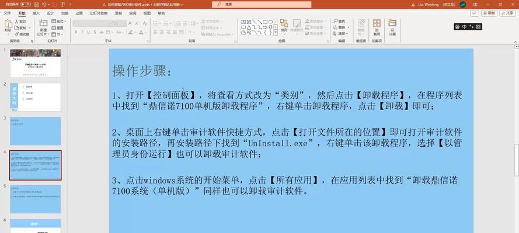Click the bullets list icon

click(x=155, y=23)
